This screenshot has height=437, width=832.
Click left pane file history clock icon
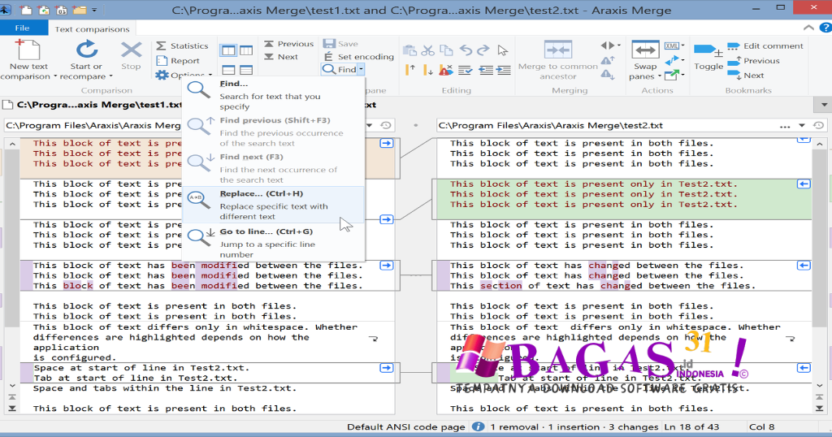coord(386,126)
